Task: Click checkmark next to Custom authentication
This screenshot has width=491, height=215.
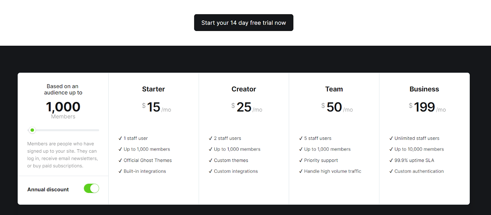Action: 391,171
